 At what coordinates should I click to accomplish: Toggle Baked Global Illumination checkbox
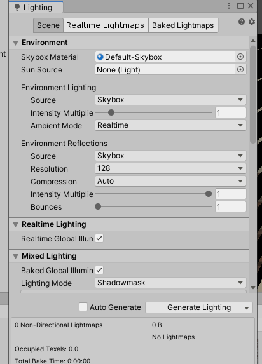click(99, 270)
